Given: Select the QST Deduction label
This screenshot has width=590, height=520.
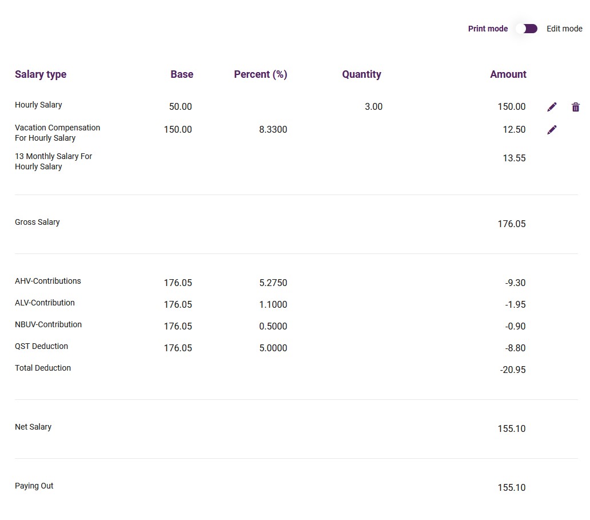Looking at the screenshot, I should click(x=41, y=347).
